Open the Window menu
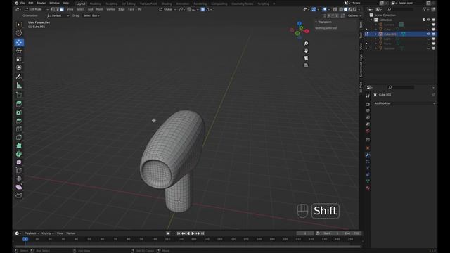This screenshot has height=253, width=450. point(54,3)
